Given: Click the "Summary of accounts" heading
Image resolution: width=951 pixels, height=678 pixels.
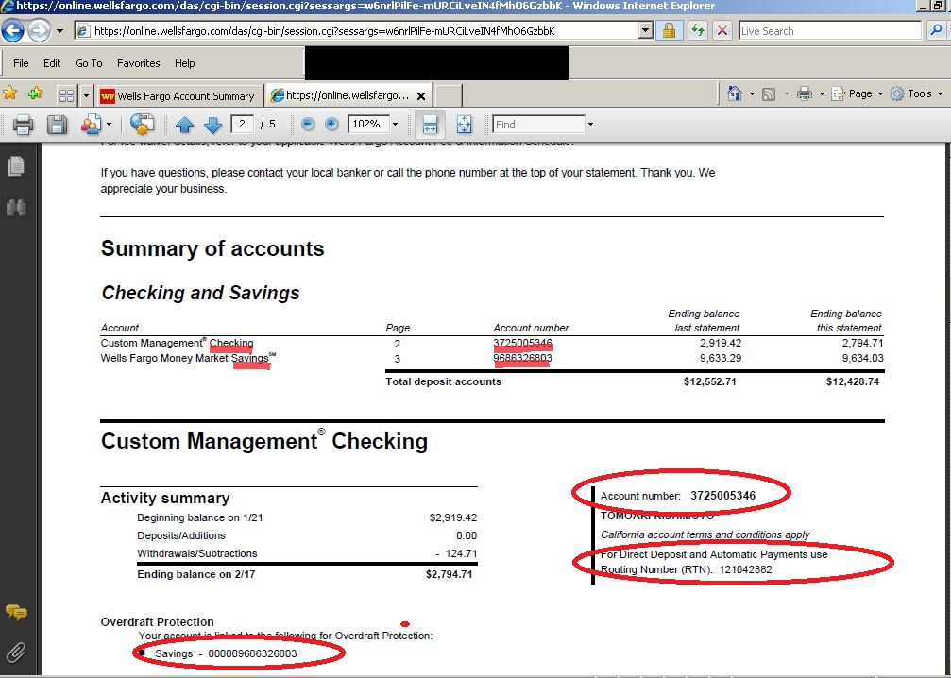Looking at the screenshot, I should point(212,248).
